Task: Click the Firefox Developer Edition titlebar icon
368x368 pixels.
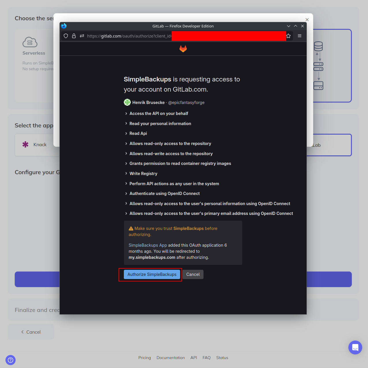Action: point(64,26)
